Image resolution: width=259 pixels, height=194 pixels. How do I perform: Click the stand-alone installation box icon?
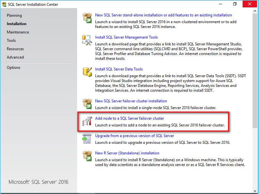[x=87, y=18]
